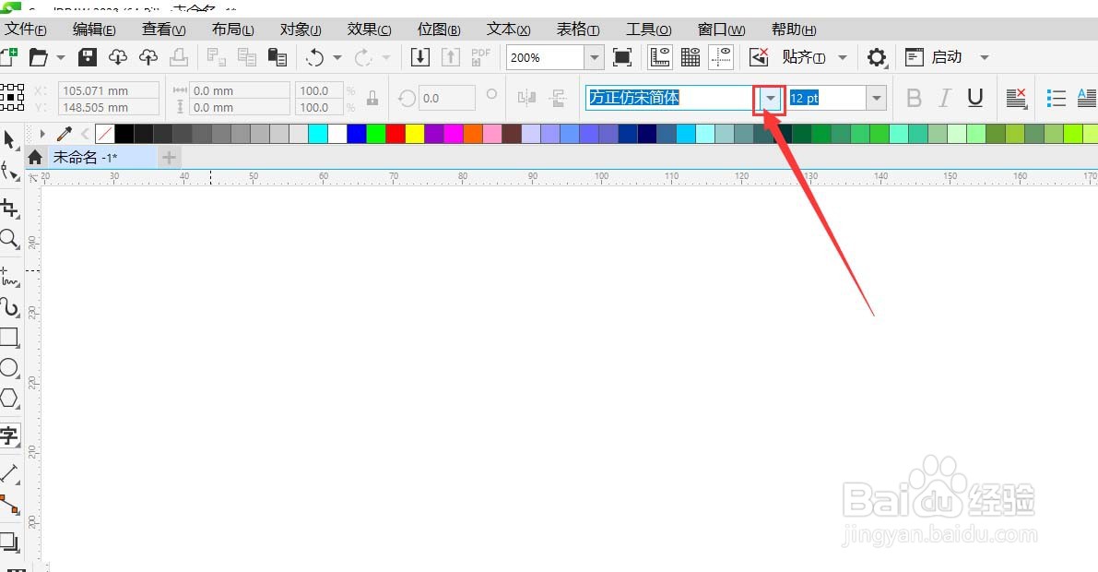Click the 启动 launch button
Image resolution: width=1098 pixels, height=572 pixels.
click(x=934, y=57)
